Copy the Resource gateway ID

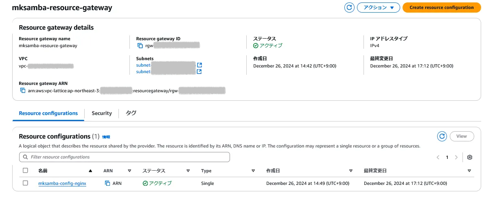[x=140, y=46]
